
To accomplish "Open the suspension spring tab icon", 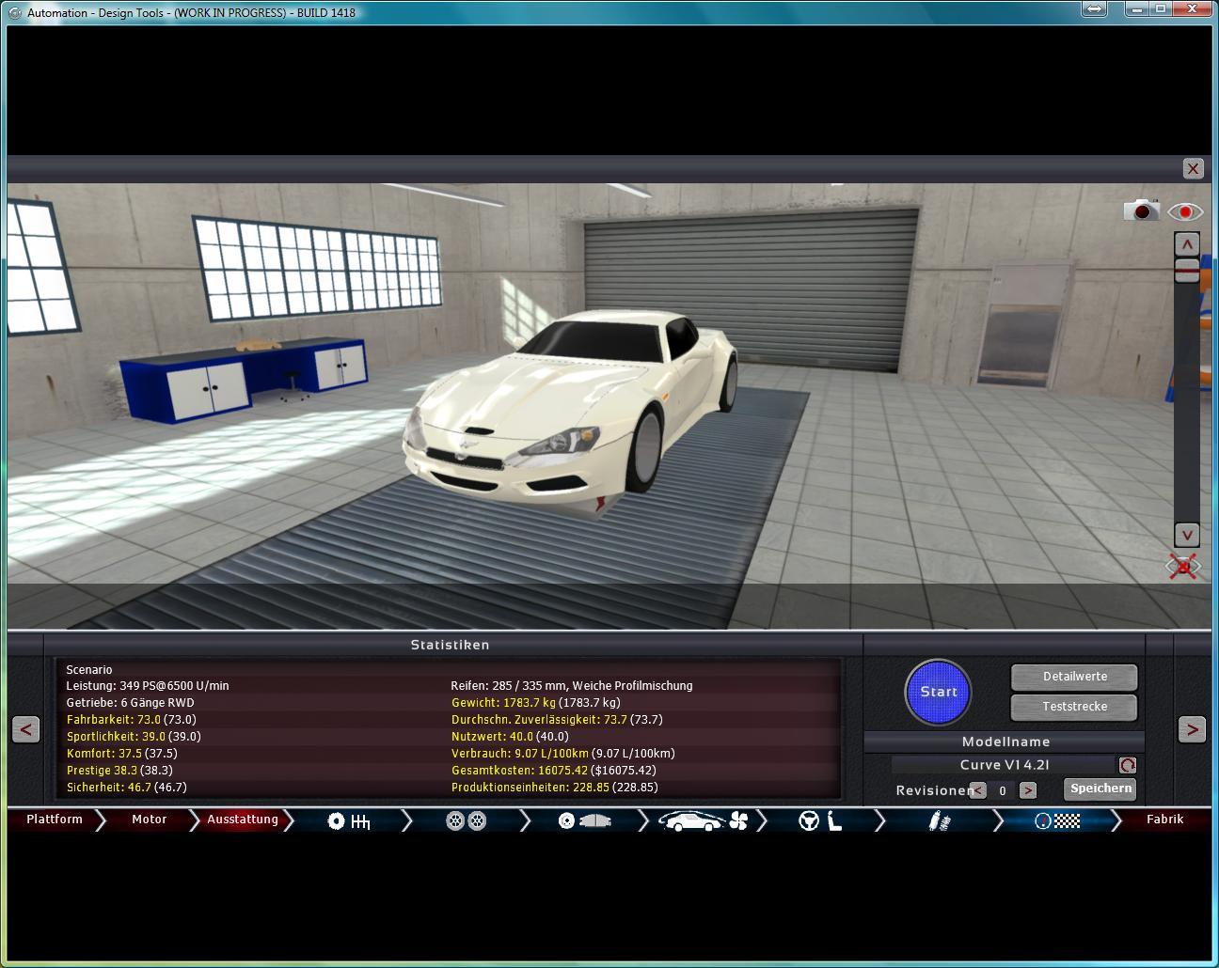I will [938, 821].
